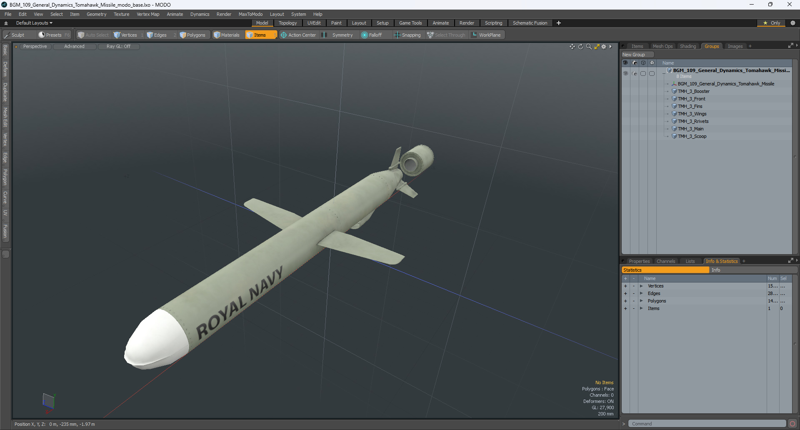Click the viewport zoom magnifier icon

coord(589,47)
